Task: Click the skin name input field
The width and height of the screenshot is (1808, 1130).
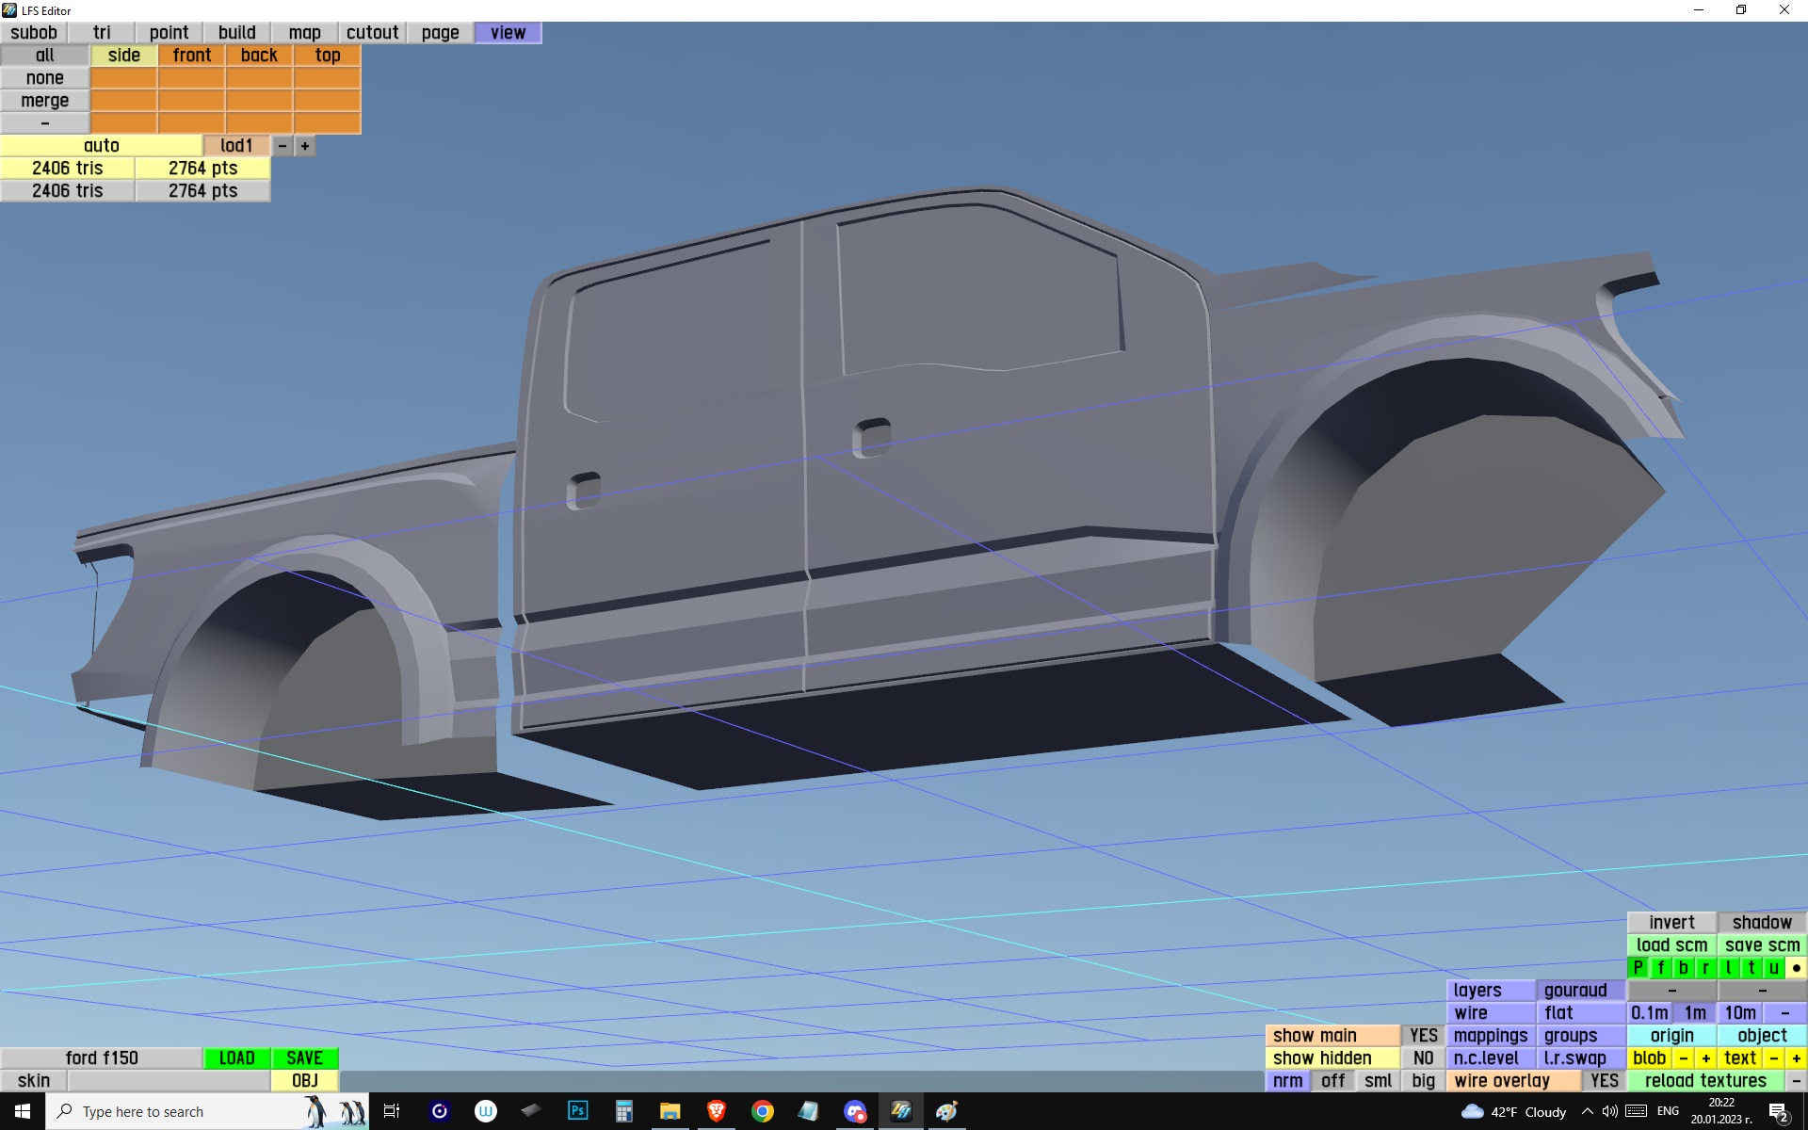Action: pyautogui.click(x=169, y=1081)
